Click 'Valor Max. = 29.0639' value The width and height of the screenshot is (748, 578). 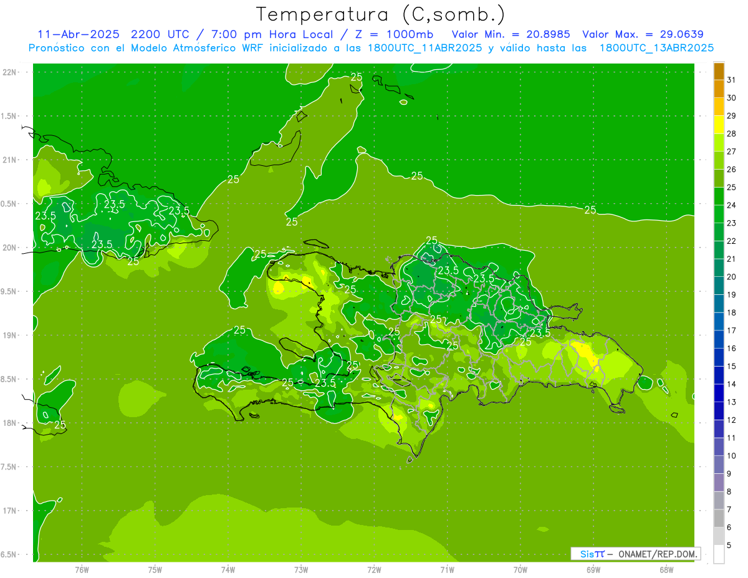643,34
